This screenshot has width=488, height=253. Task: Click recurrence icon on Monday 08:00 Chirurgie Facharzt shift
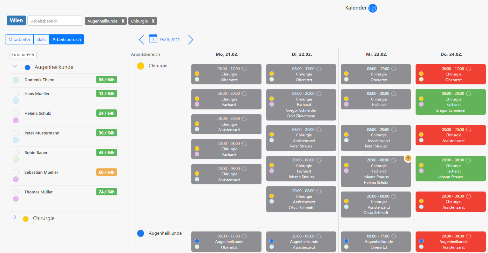244,94
